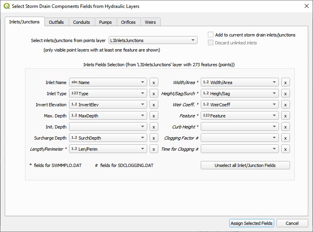Clear the Inlet Name field with x

(154, 82)
